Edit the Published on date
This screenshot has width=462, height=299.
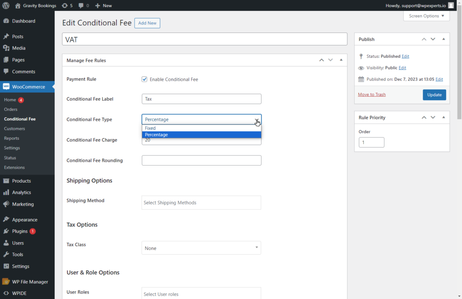pos(439,79)
